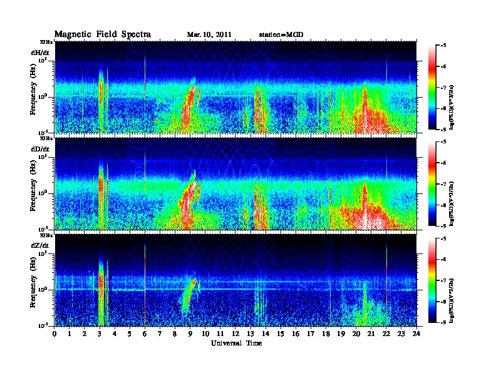Click the dD/dt spectrogram plot
Screen dimensions: 496x383
[235, 184]
